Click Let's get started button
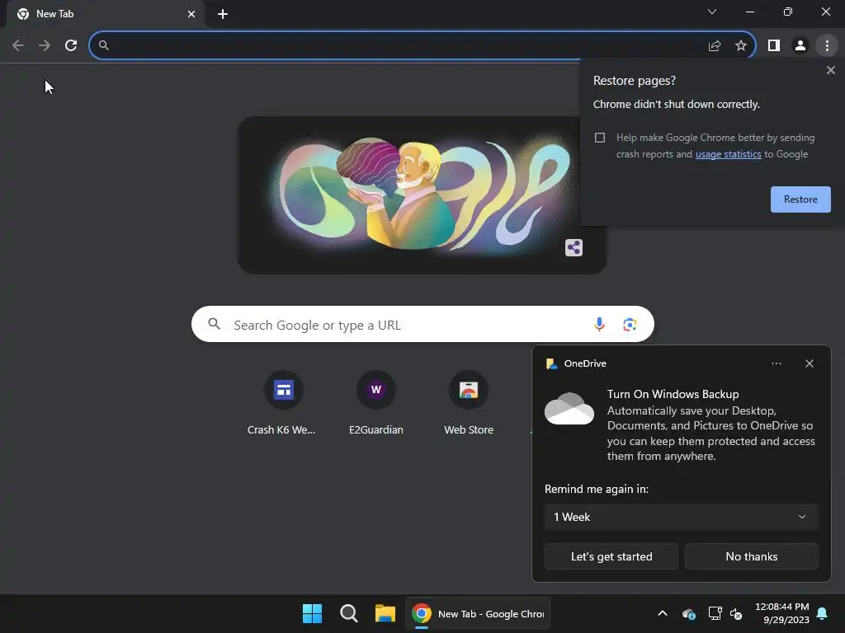This screenshot has height=633, width=845. click(x=611, y=556)
